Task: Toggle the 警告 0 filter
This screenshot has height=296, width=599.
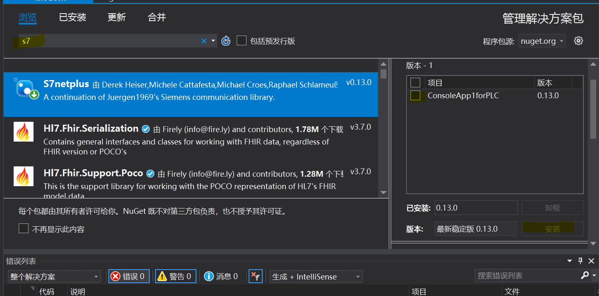Action: (x=176, y=276)
